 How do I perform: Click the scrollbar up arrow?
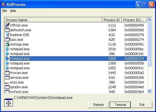point(149,20)
